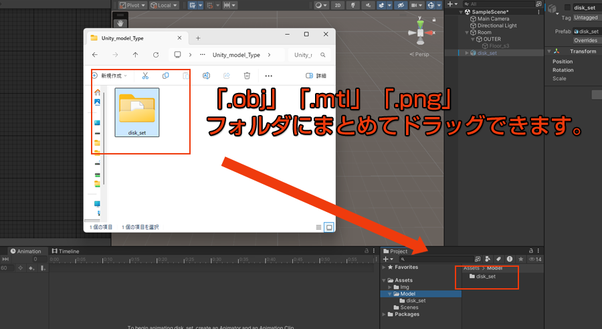Viewport: 602px width, 329px height.
Task: Switch to the Animation tab
Action: pyautogui.click(x=25, y=251)
